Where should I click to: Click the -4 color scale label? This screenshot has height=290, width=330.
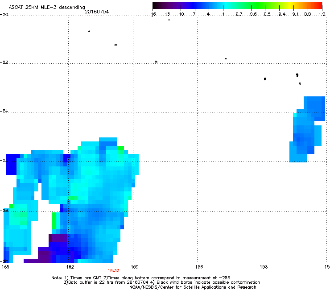[x=206, y=14]
